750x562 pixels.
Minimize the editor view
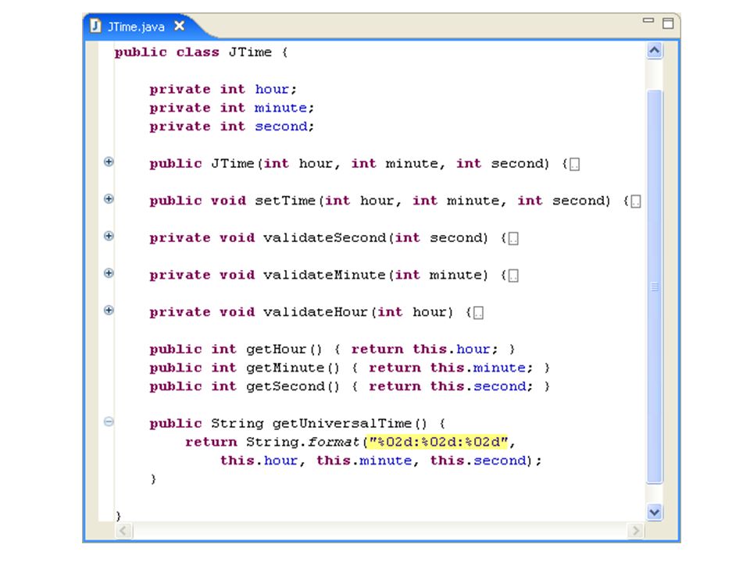tap(648, 20)
